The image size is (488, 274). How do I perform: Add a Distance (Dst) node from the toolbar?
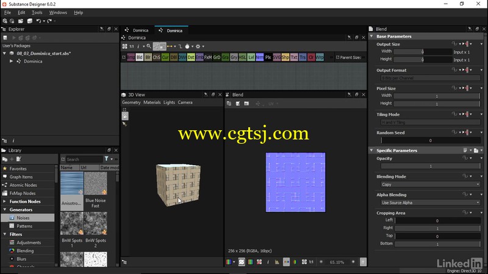click(x=191, y=57)
